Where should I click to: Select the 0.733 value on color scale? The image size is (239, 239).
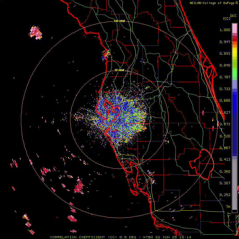pyautogui.click(x=225, y=89)
